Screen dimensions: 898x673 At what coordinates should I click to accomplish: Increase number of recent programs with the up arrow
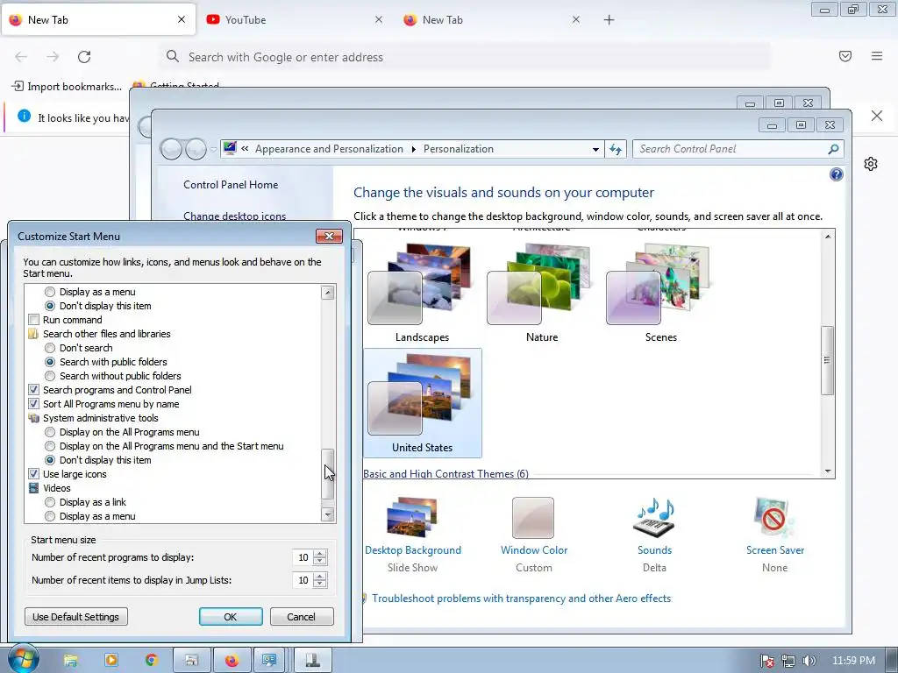319,554
